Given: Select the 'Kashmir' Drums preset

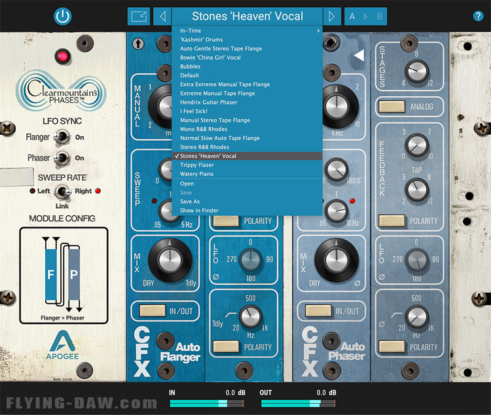Looking at the screenshot, I should 247,39.
